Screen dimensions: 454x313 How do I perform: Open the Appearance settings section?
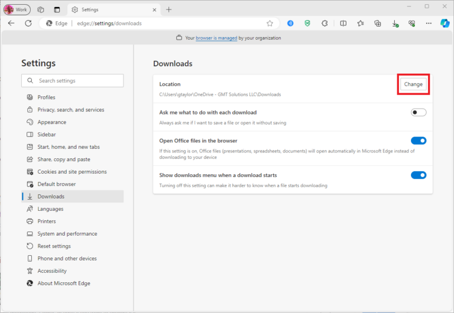click(x=72, y=122)
